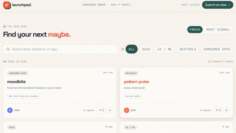Click the '0 signals' text on moodbite card
The width and height of the screenshot is (236, 133).
click(89, 110)
